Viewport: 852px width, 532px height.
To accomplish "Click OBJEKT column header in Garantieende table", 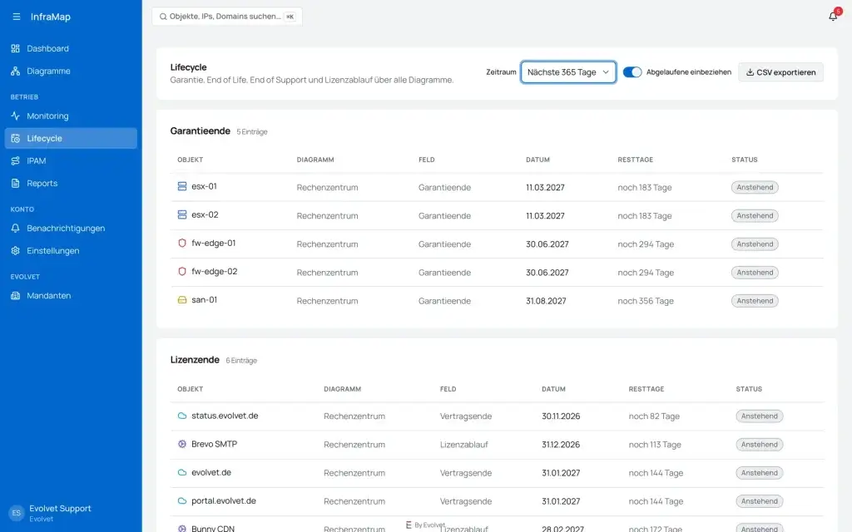I will pos(191,160).
